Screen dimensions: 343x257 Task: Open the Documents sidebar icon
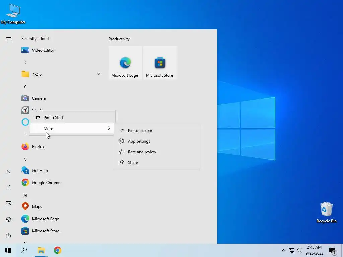[x=8, y=187]
